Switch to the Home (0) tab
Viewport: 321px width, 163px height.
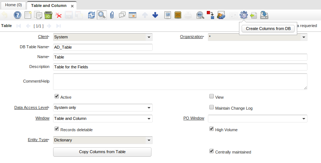pos(14,5)
